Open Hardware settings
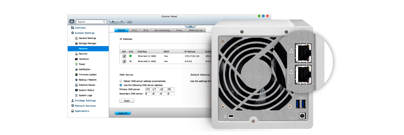The height and width of the screenshot is (135, 404). (84, 59)
